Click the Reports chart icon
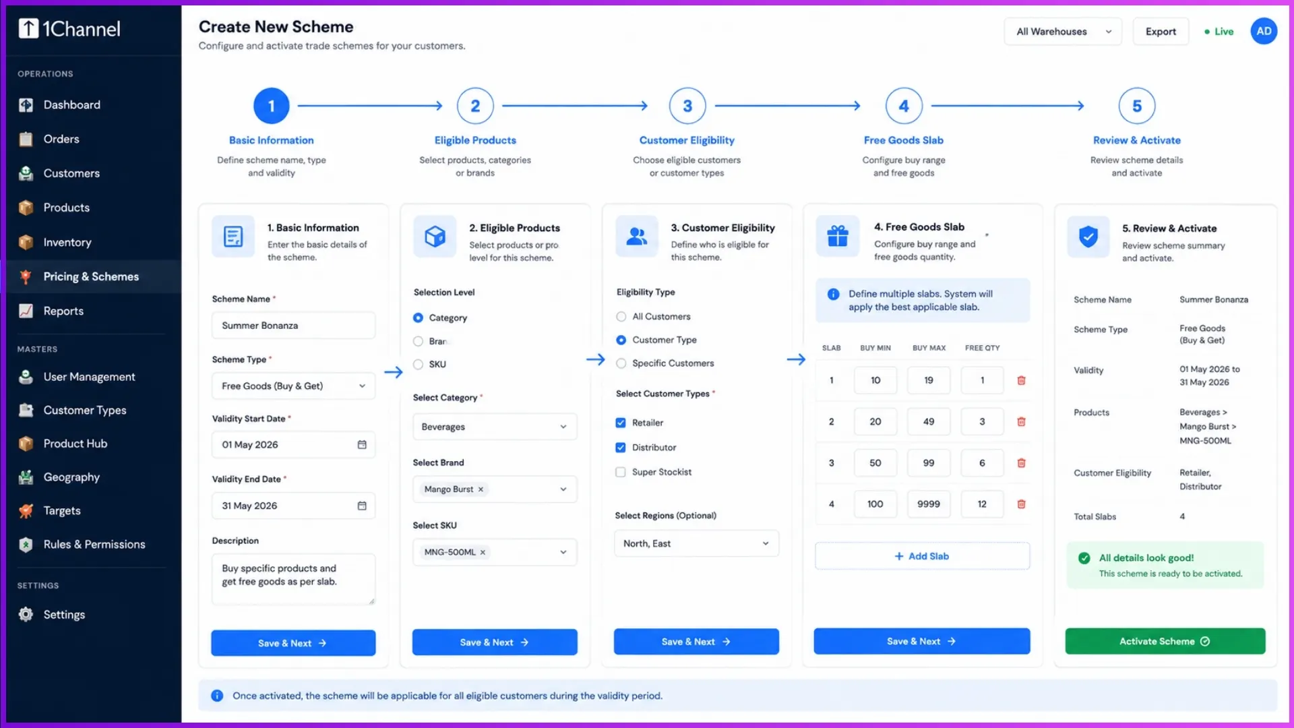 (26, 311)
